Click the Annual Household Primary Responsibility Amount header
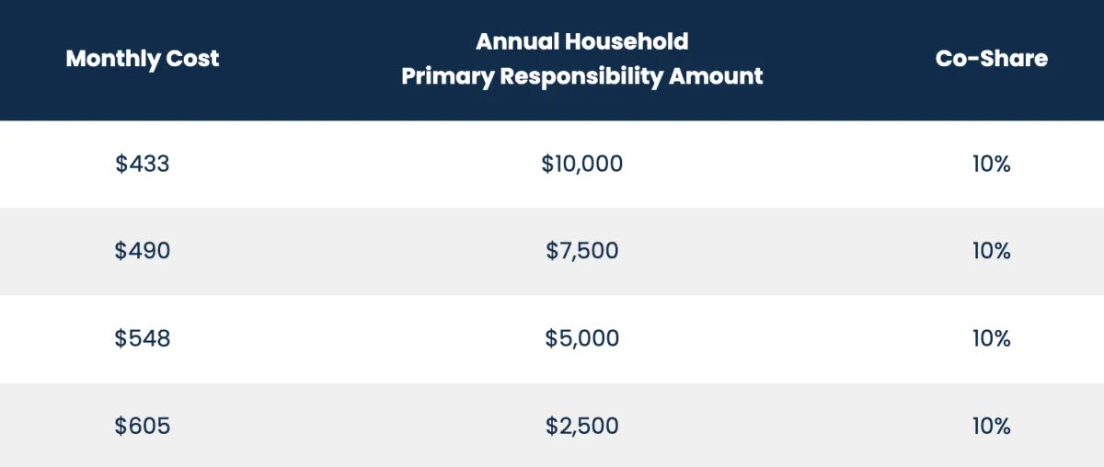This screenshot has width=1104, height=467. pyautogui.click(x=582, y=59)
